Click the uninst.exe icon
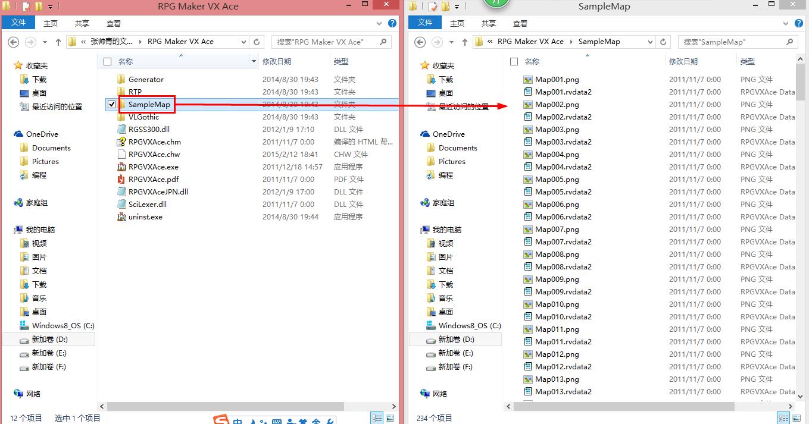This screenshot has width=809, height=424. (121, 216)
